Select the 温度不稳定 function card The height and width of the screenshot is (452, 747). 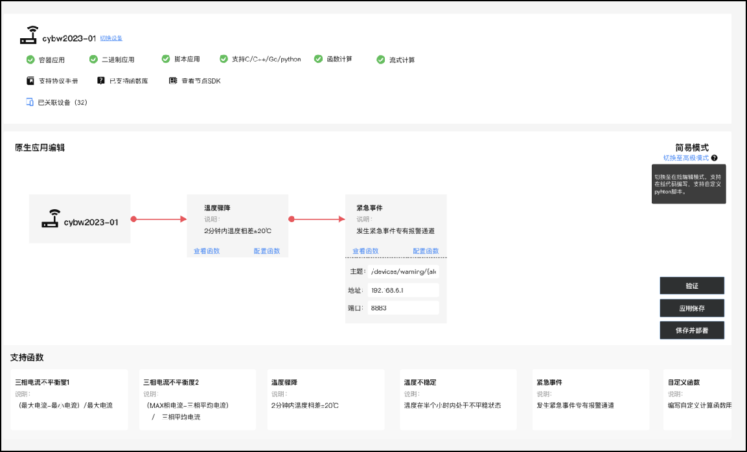point(458,400)
